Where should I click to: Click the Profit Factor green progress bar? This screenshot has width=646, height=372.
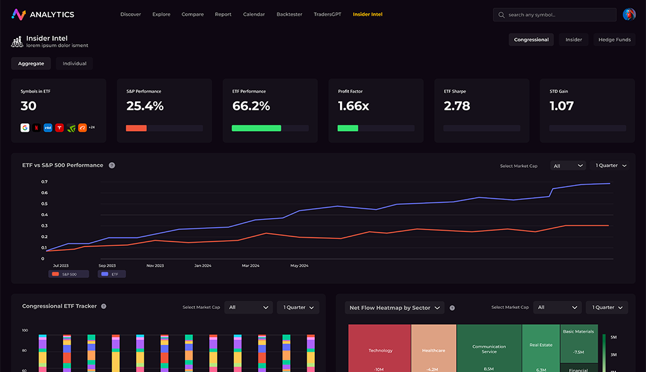pos(348,128)
